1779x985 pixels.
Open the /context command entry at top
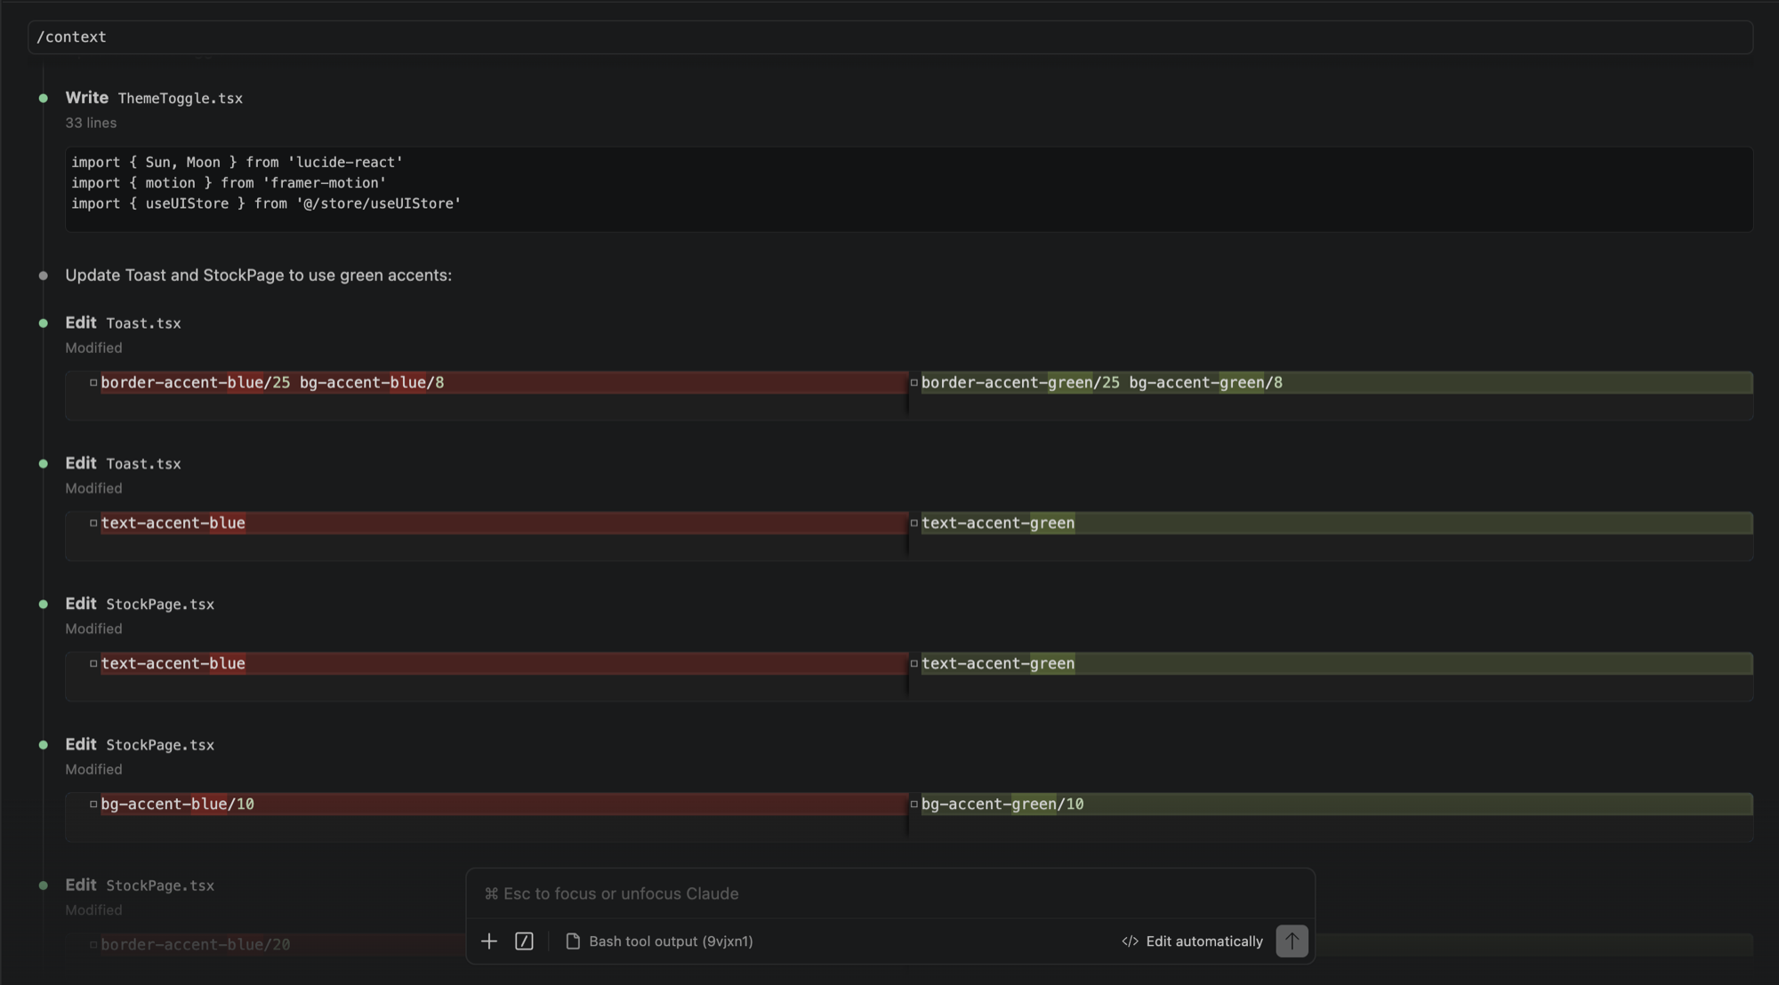[72, 36]
